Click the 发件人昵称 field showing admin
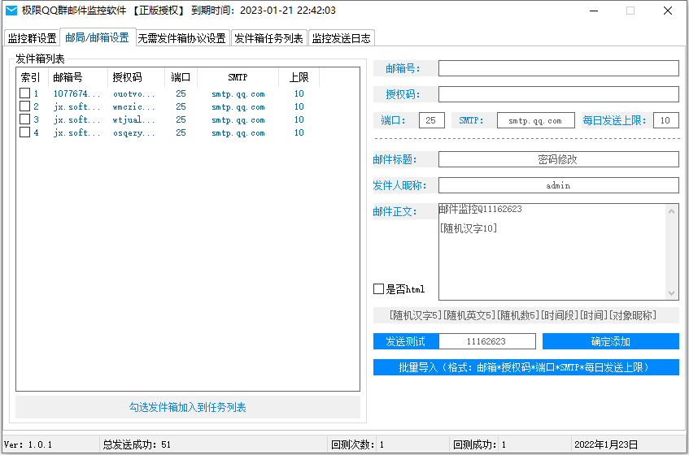 (x=559, y=185)
